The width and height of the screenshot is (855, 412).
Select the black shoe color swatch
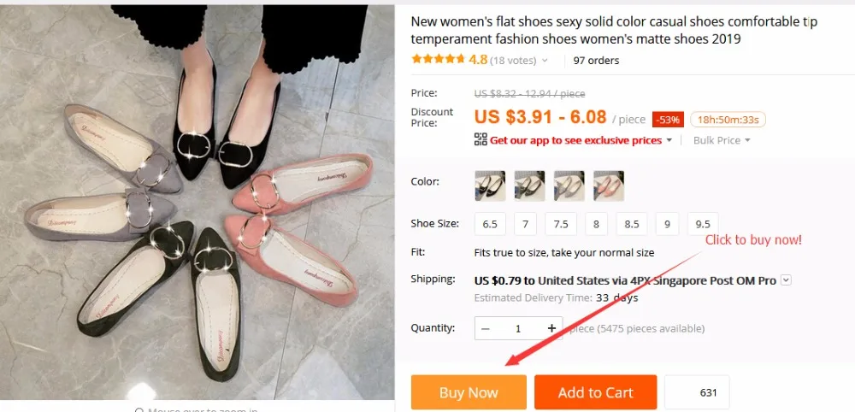point(489,185)
